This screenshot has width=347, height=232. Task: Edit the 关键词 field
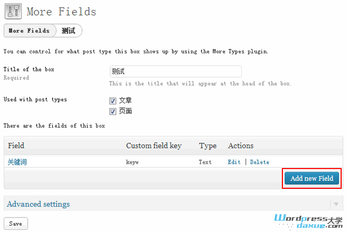(234, 162)
